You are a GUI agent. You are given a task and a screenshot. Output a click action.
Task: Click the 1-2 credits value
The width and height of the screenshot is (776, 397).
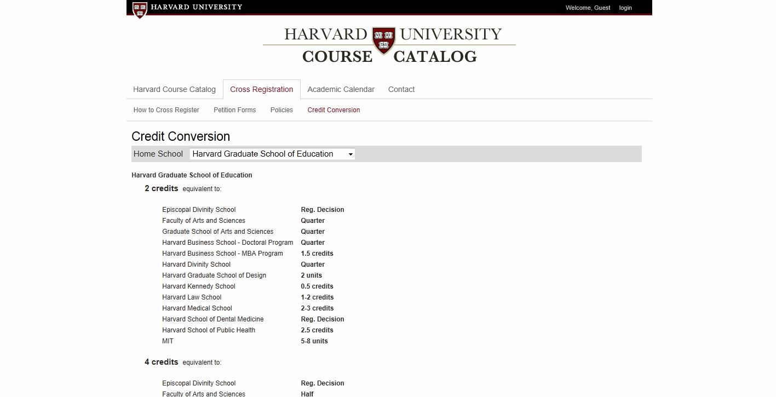click(317, 297)
